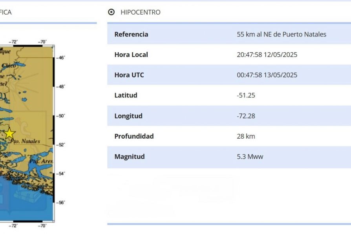
Task: Click the -50° latitude tick label
Action: (60, 116)
